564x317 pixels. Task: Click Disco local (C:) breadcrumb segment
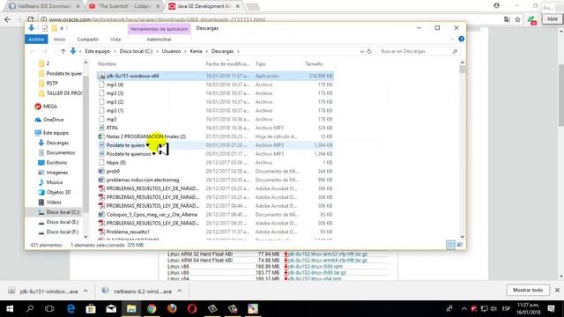click(136, 51)
